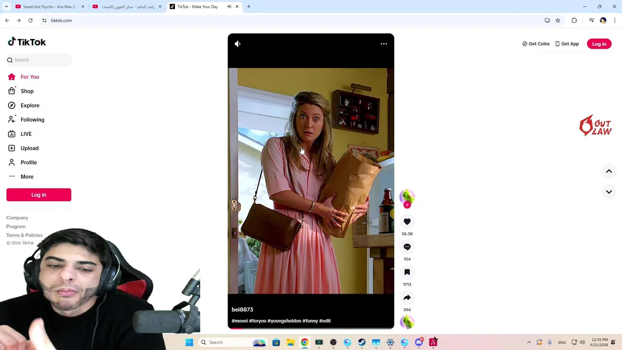Open the media control icon in Chrome toolbar
622x350 pixels.
tap(591, 20)
